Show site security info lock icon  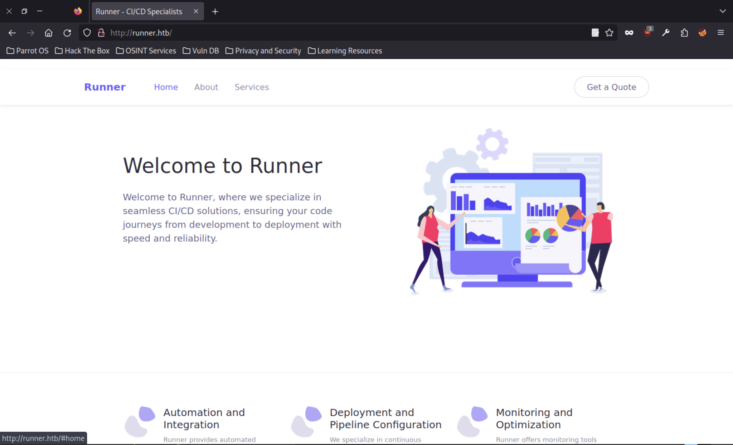pos(101,33)
